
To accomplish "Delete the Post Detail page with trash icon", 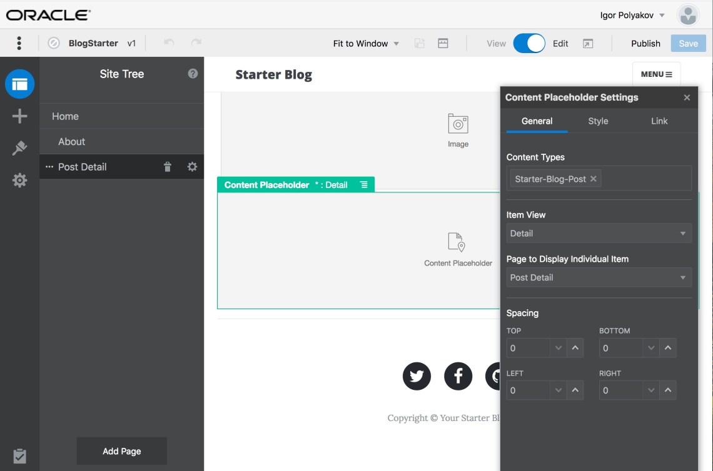I will click(x=167, y=167).
